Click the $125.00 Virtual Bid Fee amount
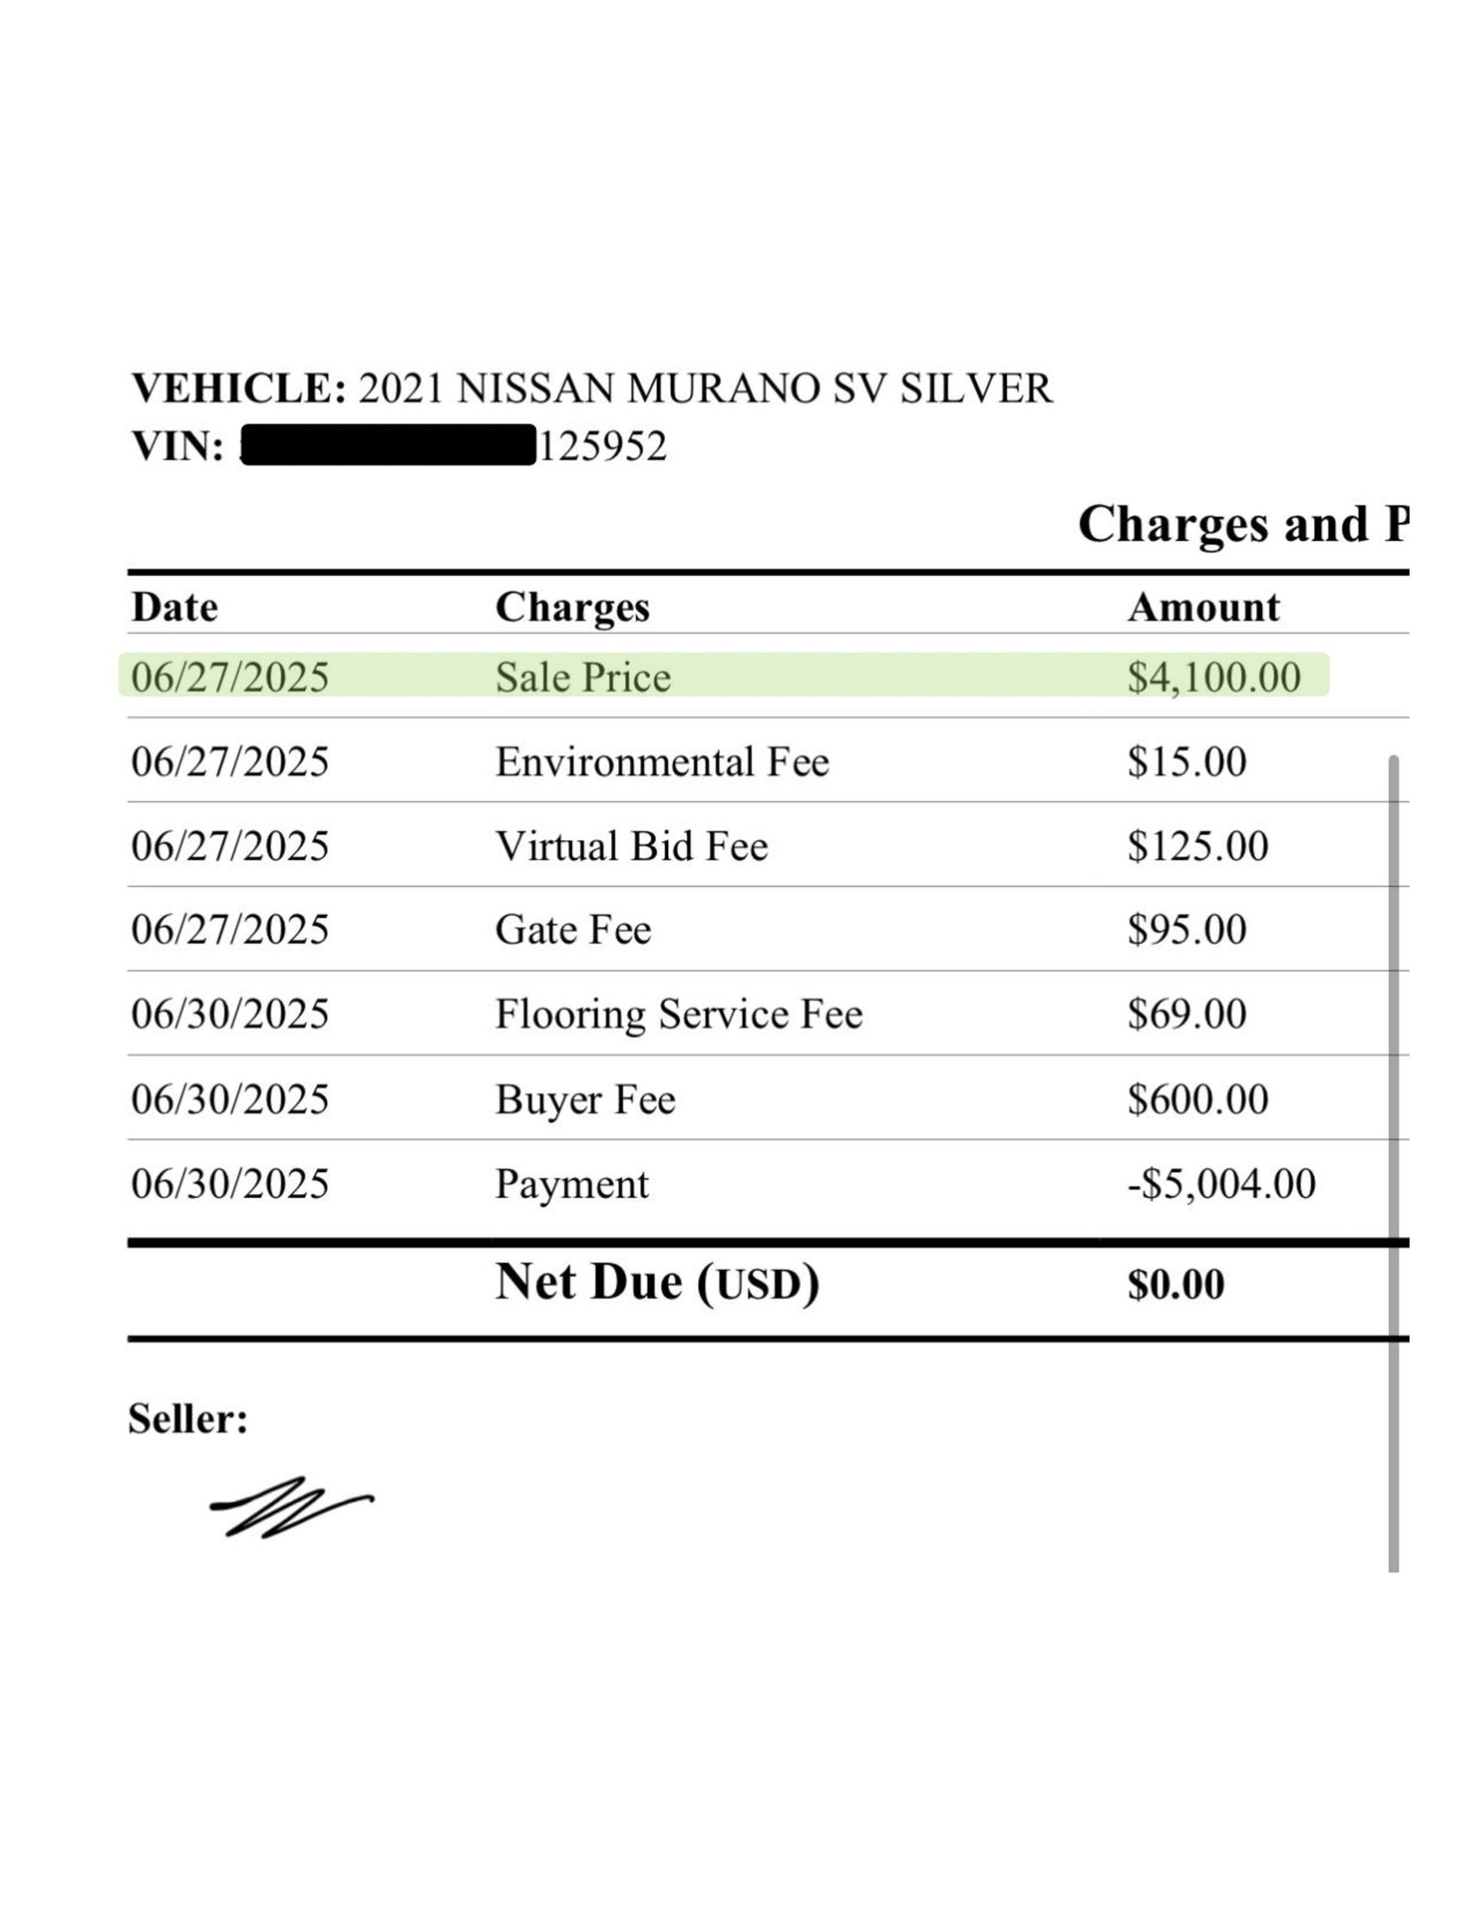Image resolution: width=1462 pixels, height=1921 pixels. pos(1197,846)
